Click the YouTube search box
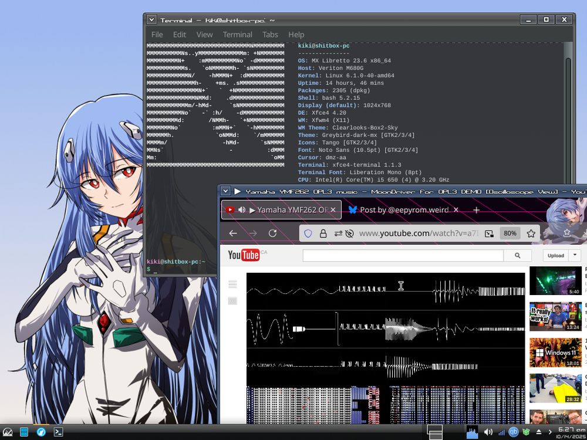Image resolution: width=587 pixels, height=440 pixels. click(403, 256)
